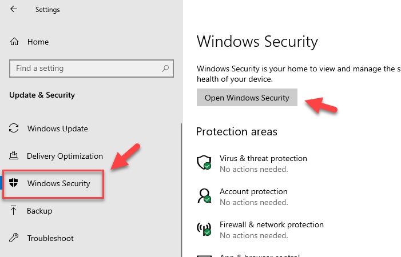Select Delivery Optimization in the sidebar
Viewport: 401px width, 257px height.
[65, 156]
